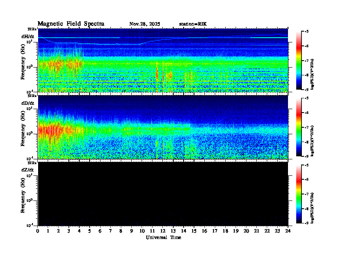This screenshot has height=265, width=343.
Task: Click the "-7" value on dD/dt color bar
Action: click(306, 127)
